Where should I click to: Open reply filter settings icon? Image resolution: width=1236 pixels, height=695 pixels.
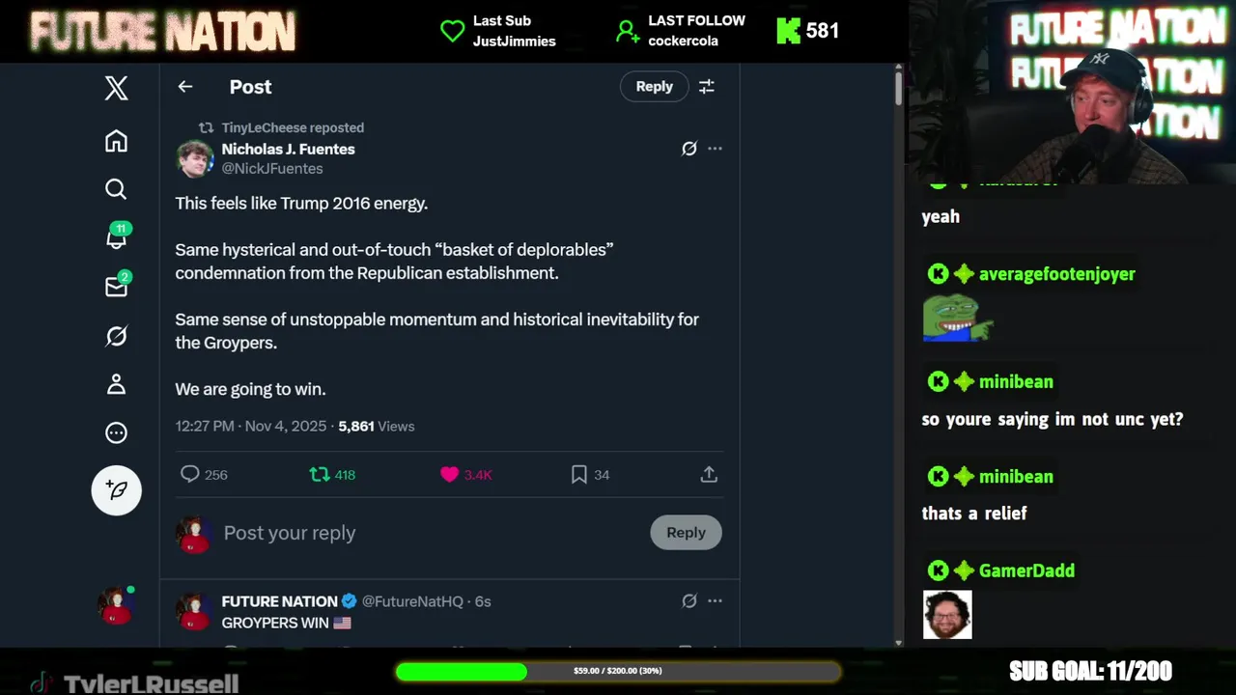(707, 86)
